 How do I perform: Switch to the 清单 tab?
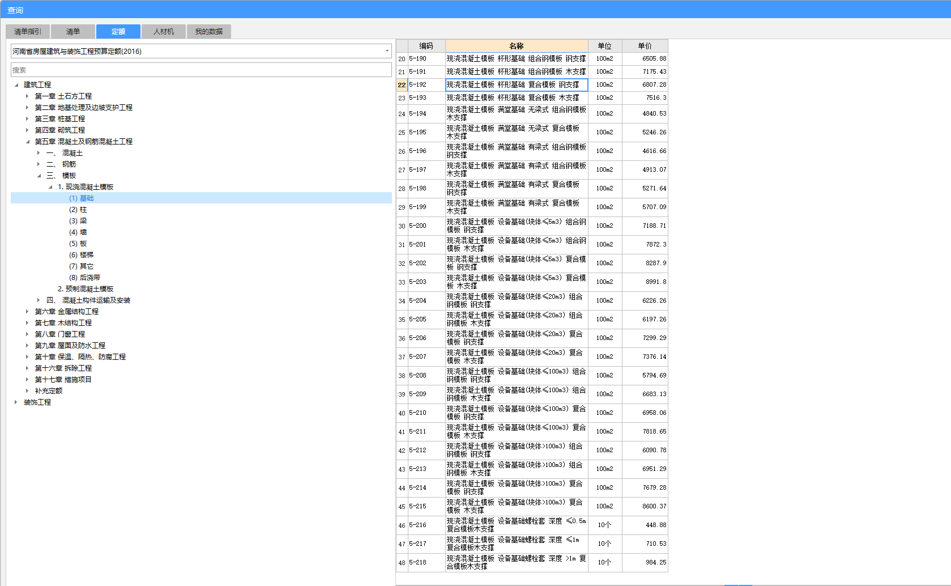tap(73, 32)
